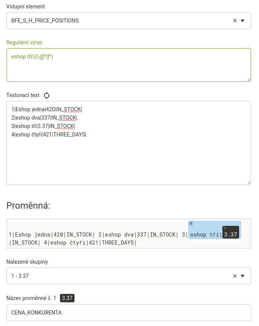The height and width of the screenshot is (326, 259).
Task: Clear the Nalezené skupiny selection
Action: (x=235, y=276)
